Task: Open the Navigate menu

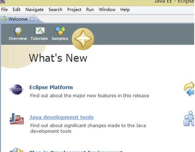Action: point(35,10)
